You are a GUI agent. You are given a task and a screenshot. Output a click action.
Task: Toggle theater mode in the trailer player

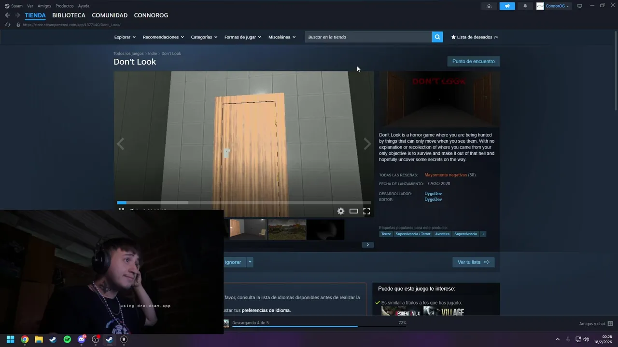[353, 211]
